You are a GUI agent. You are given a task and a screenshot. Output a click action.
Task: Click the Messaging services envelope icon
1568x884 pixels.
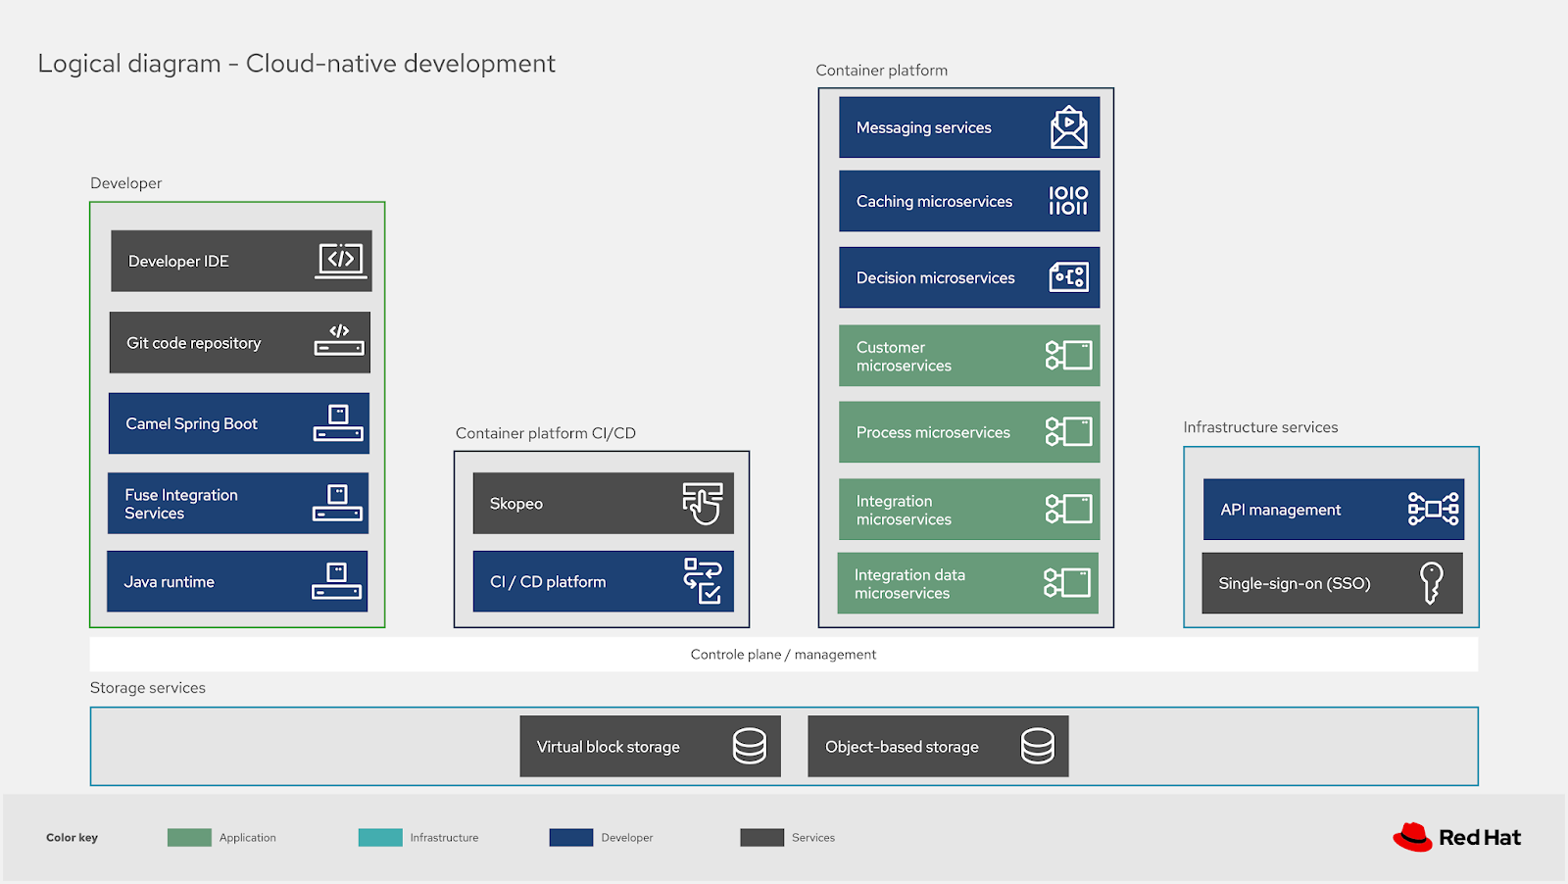point(1072,126)
